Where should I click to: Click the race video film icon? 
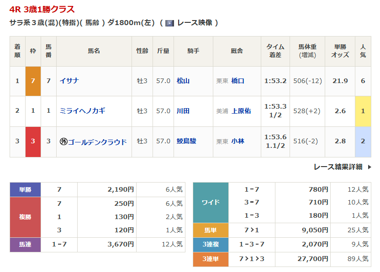click(x=169, y=23)
